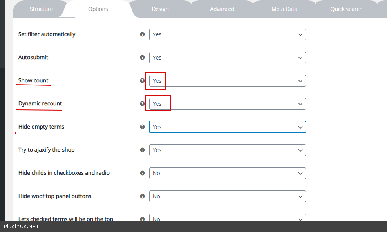
Task: Expand the Autosubmit dropdown
Action: [227, 58]
